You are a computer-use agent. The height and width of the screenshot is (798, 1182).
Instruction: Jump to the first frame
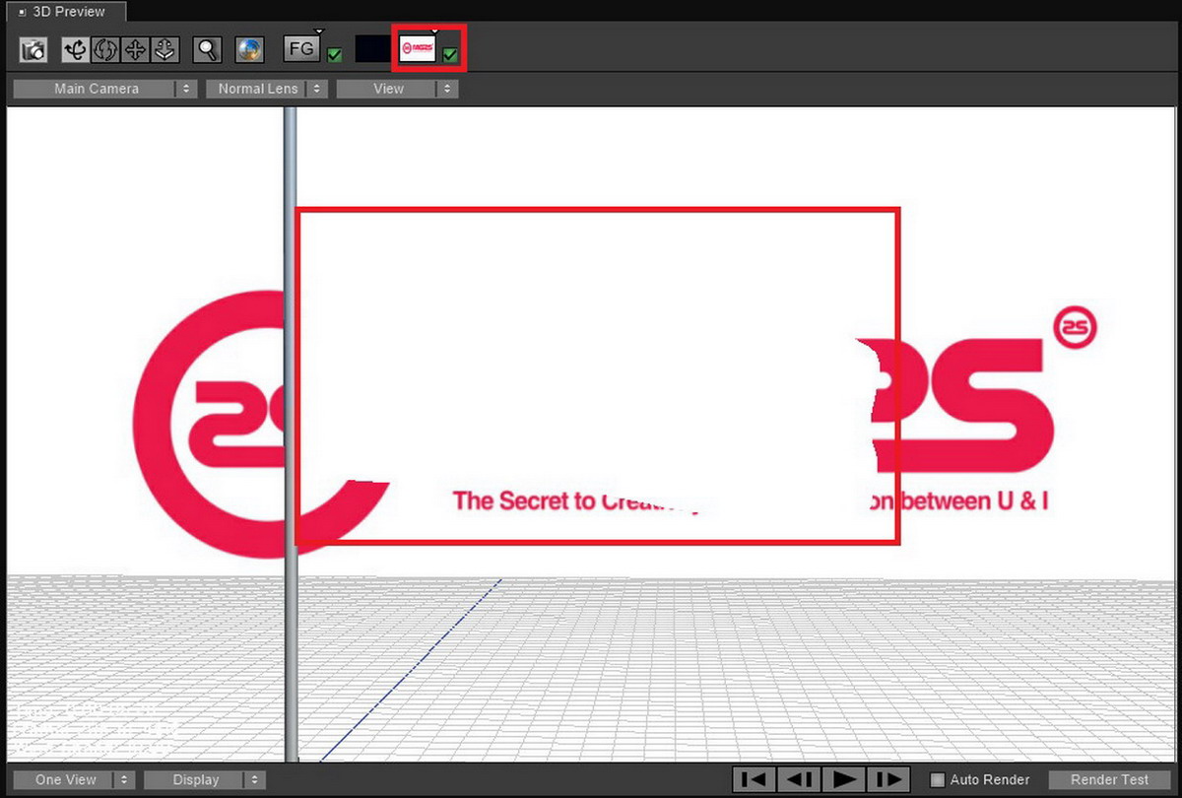[755, 779]
